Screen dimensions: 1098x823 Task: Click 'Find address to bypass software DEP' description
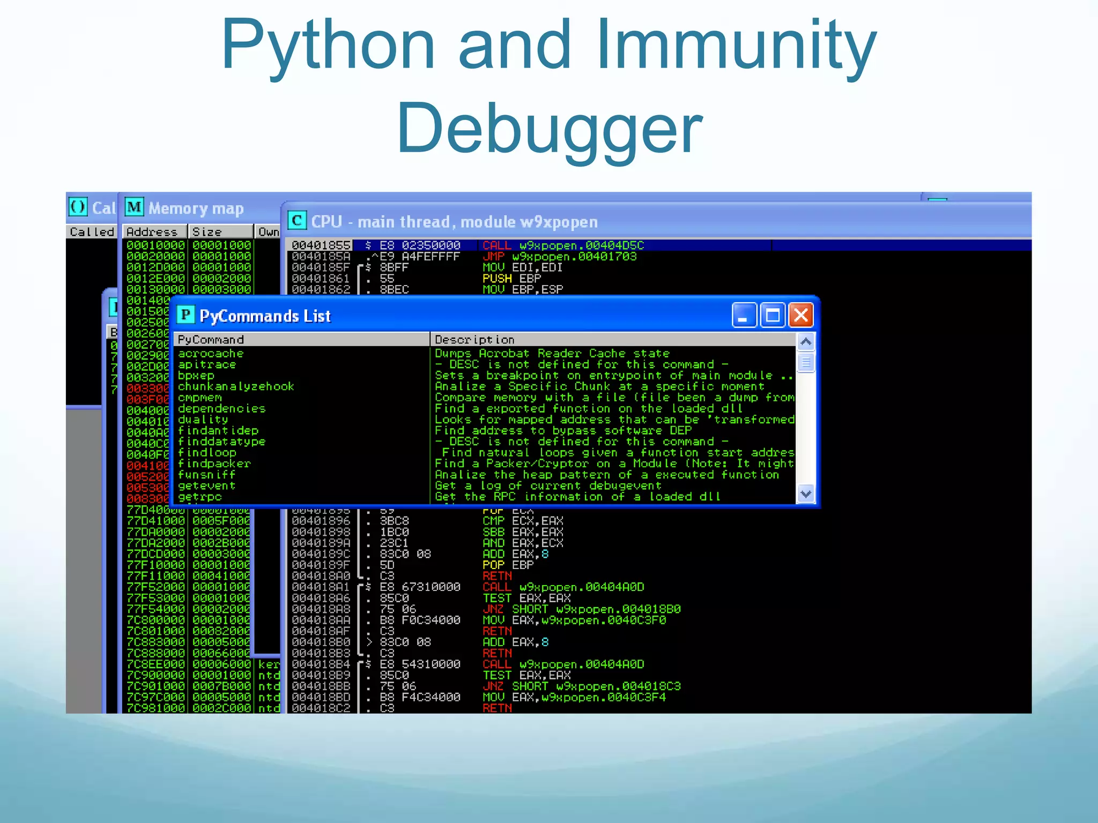click(x=563, y=430)
